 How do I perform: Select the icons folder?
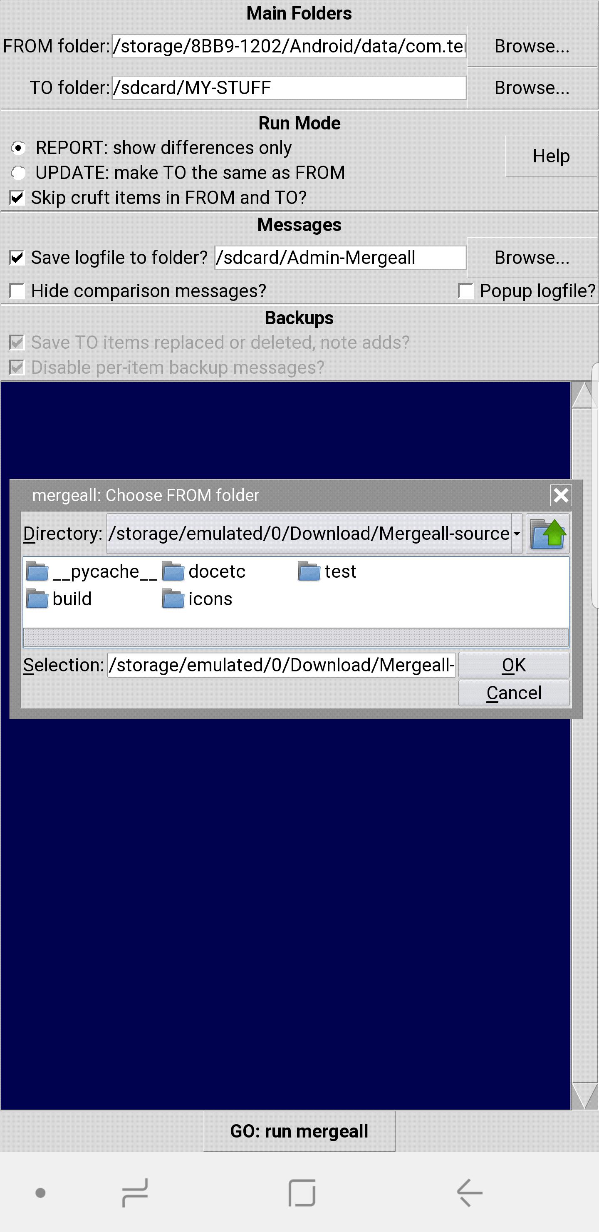(197, 599)
